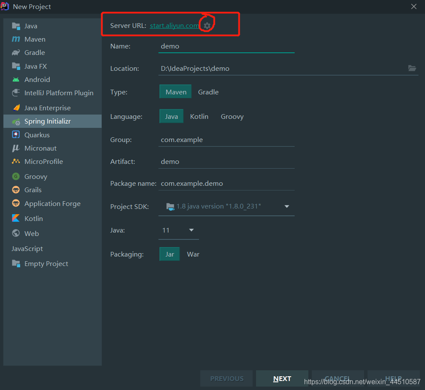This screenshot has height=390, width=425.
Task: Select Android in sidebar
Action: 52,79
